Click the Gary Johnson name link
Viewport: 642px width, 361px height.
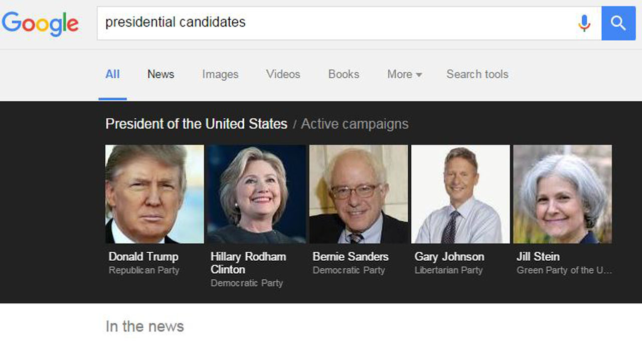[449, 257]
